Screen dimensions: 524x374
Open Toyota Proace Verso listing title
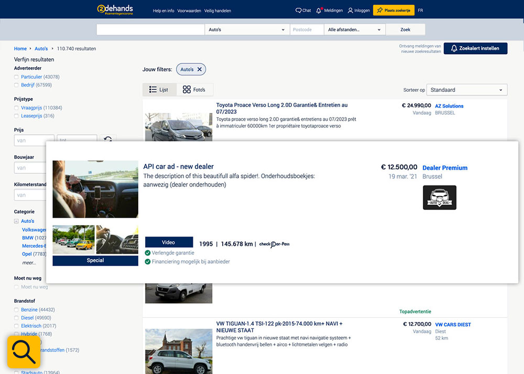(x=282, y=109)
